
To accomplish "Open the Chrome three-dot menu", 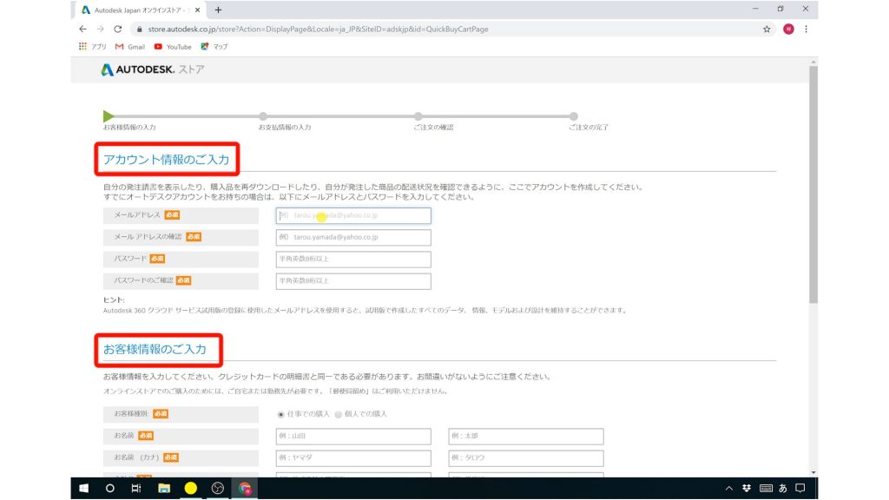I will [805, 28].
